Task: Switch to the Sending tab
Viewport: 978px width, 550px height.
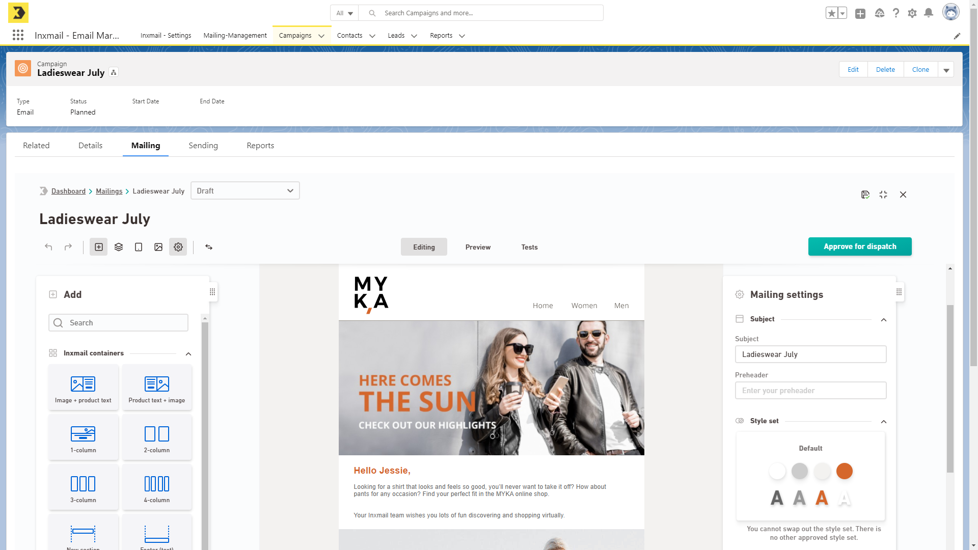Action: pyautogui.click(x=203, y=146)
